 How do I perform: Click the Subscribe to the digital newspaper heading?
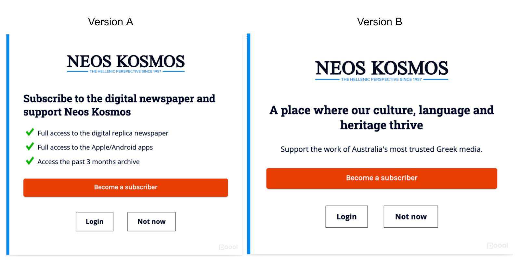119,105
